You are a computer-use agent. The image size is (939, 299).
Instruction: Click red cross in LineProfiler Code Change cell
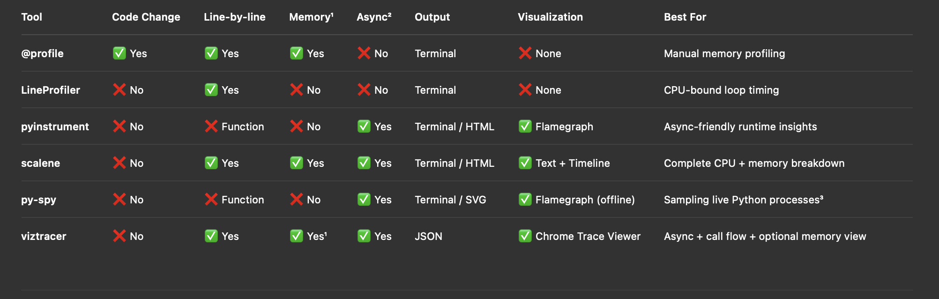[x=119, y=90]
